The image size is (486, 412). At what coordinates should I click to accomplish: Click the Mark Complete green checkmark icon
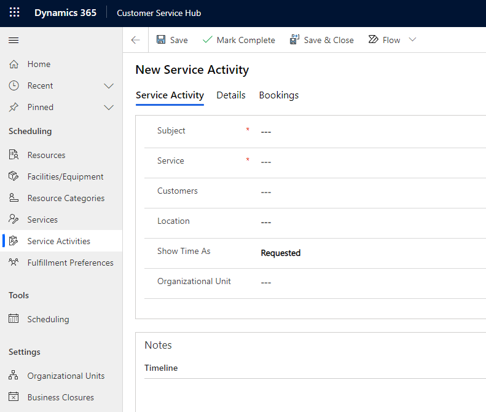click(207, 40)
